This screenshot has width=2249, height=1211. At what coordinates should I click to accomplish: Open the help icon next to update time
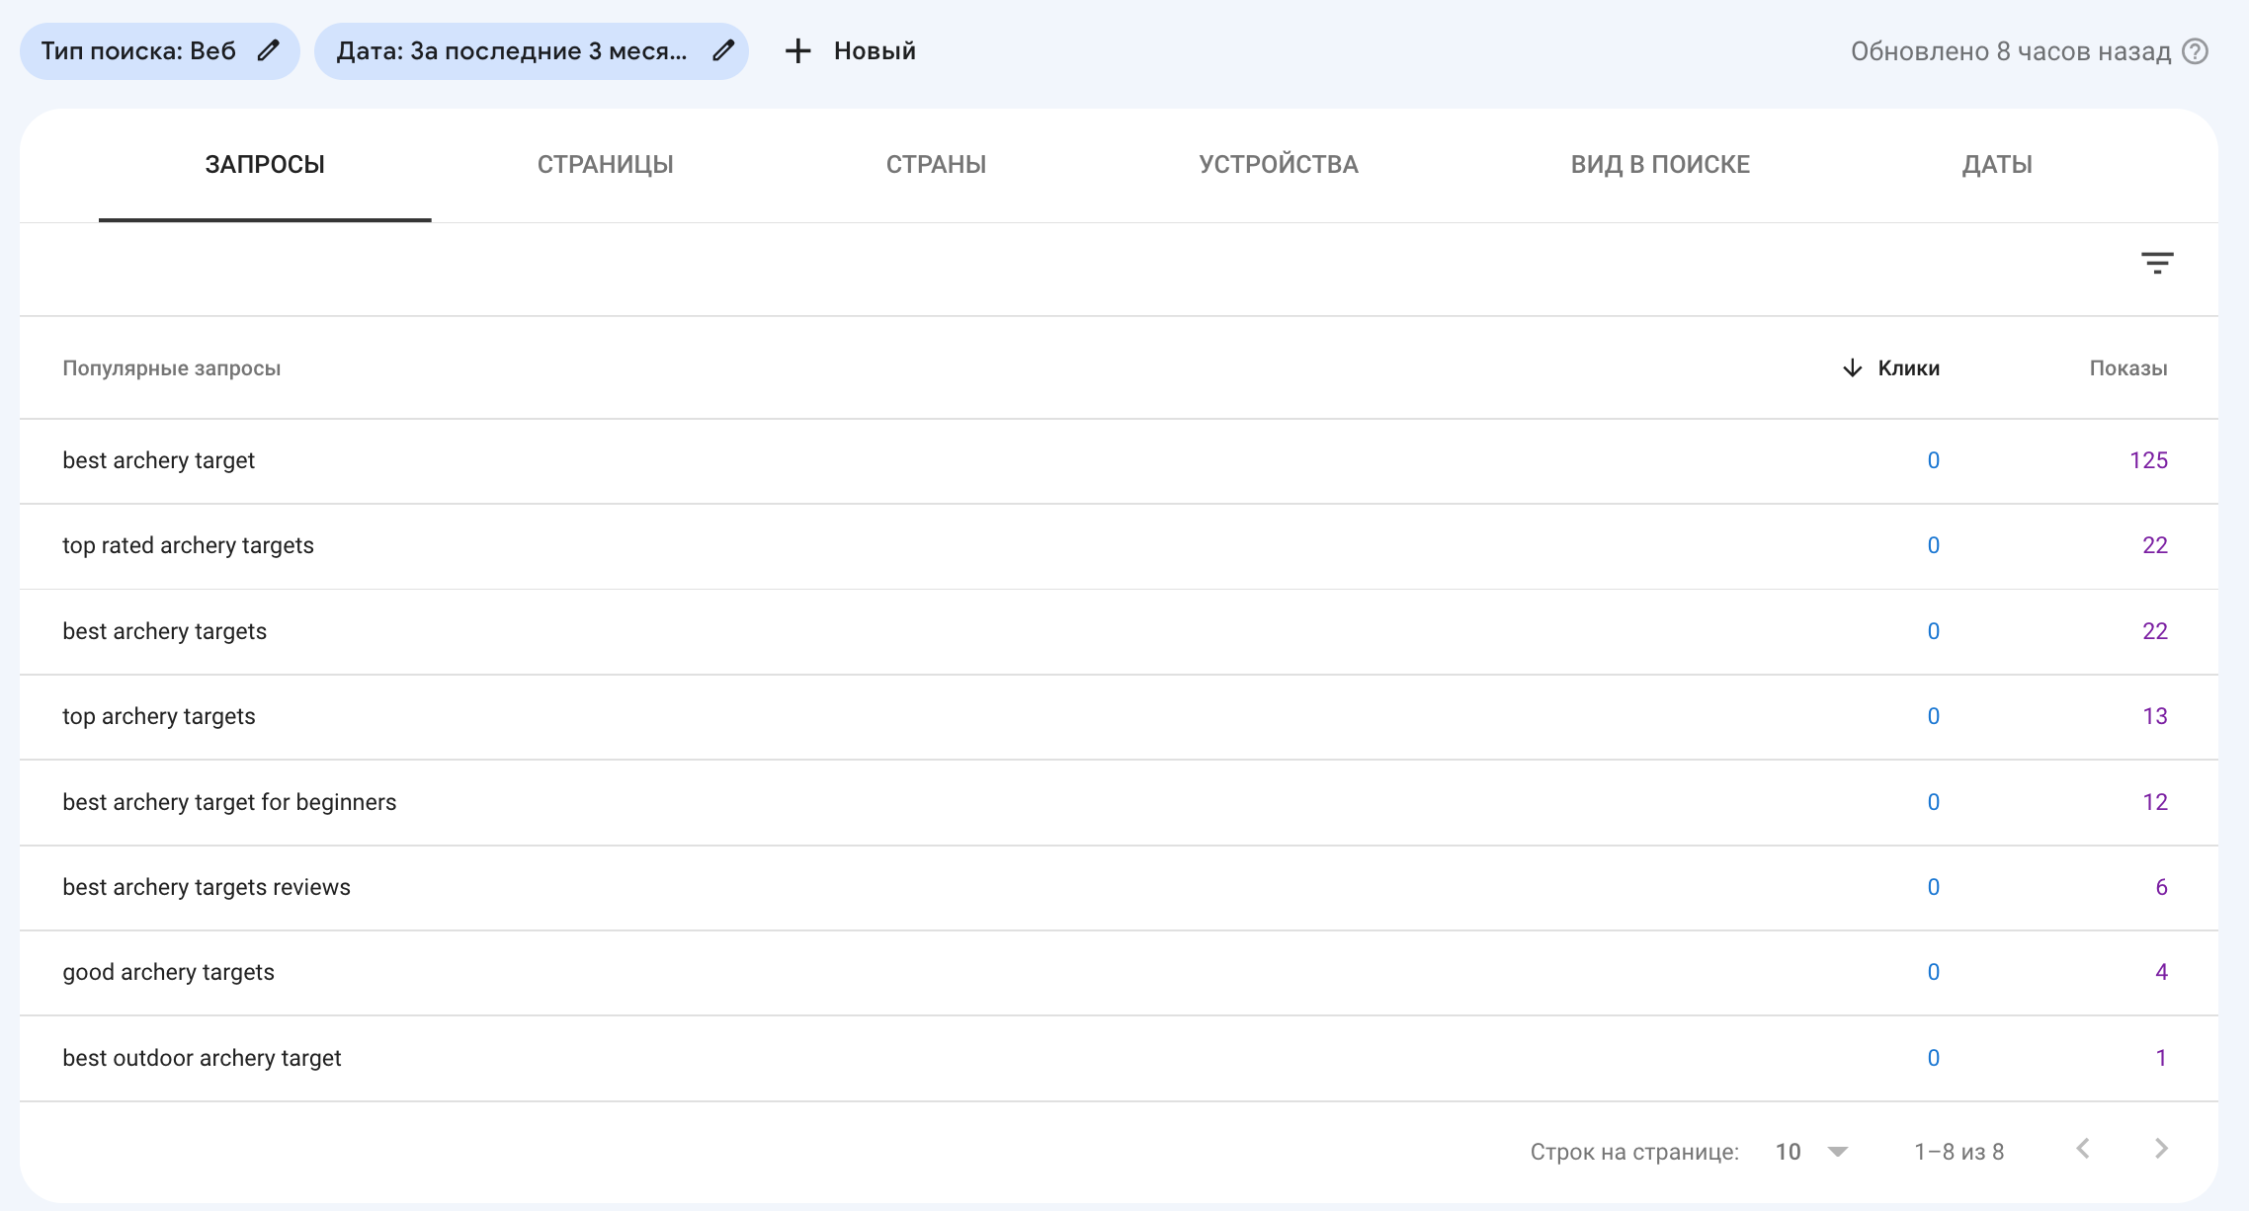(2195, 51)
